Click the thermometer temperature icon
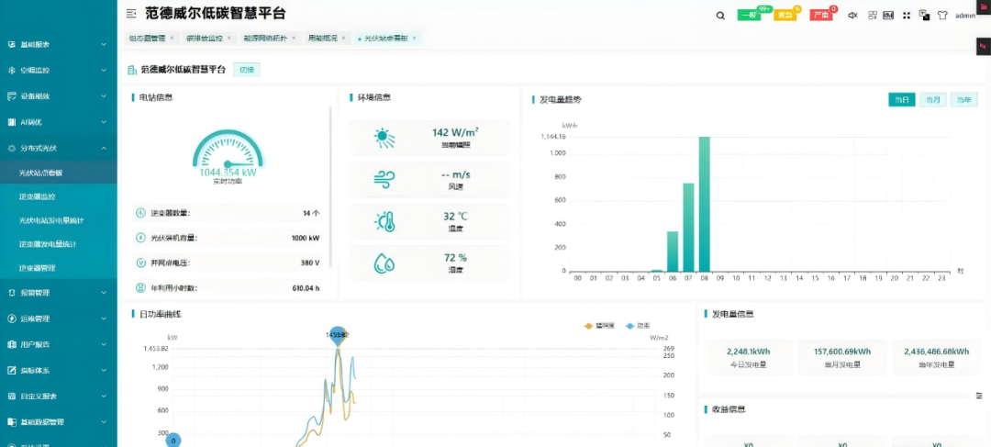The image size is (991, 447). point(384,222)
